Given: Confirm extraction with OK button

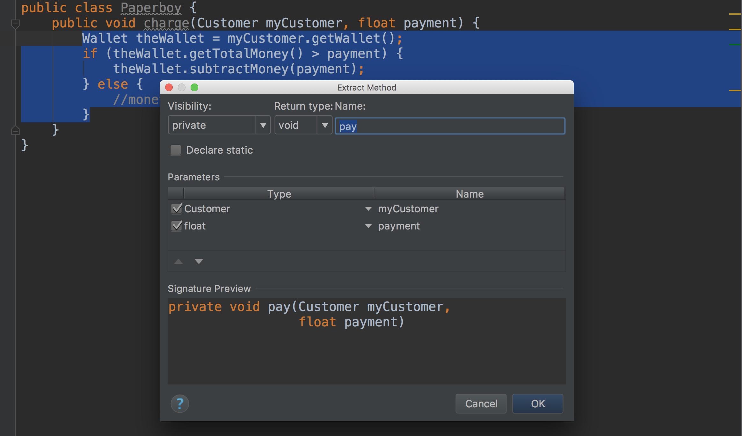Looking at the screenshot, I should pyautogui.click(x=537, y=403).
